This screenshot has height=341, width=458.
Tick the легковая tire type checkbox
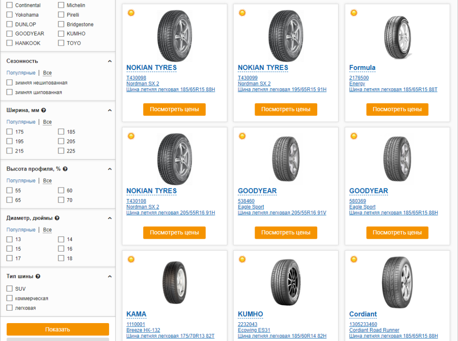(10, 308)
